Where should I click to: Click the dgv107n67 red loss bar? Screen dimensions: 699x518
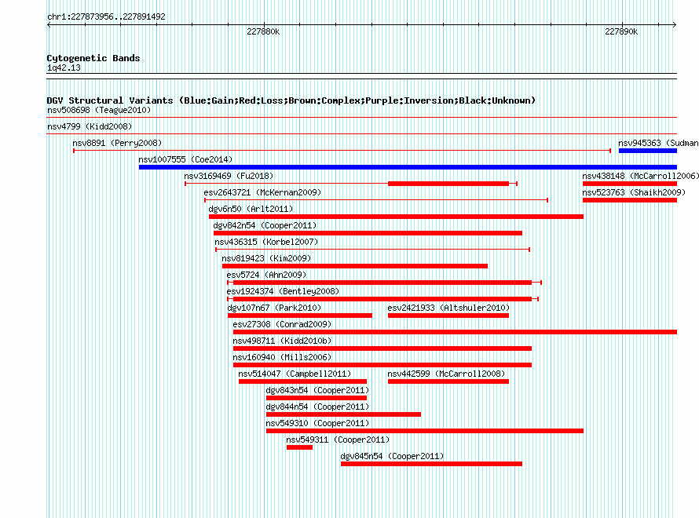pyautogui.click(x=300, y=316)
